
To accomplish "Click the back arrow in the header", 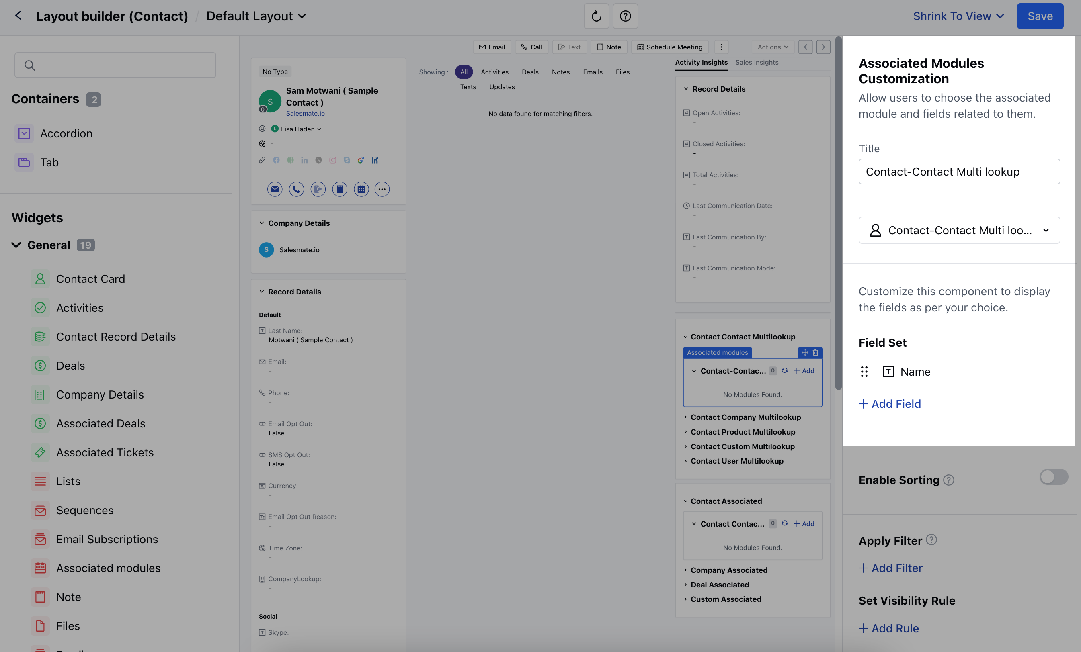I will [x=18, y=16].
